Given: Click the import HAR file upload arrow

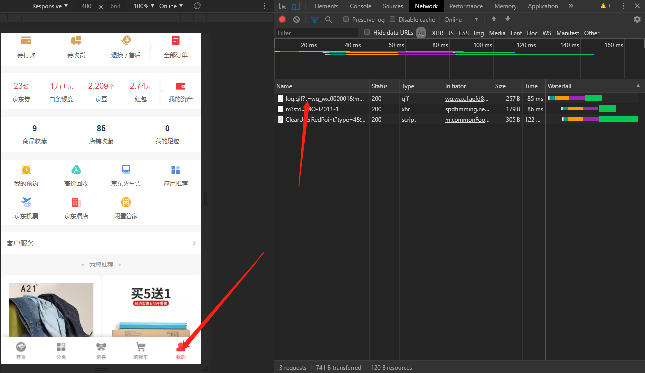Looking at the screenshot, I should click(x=494, y=19).
